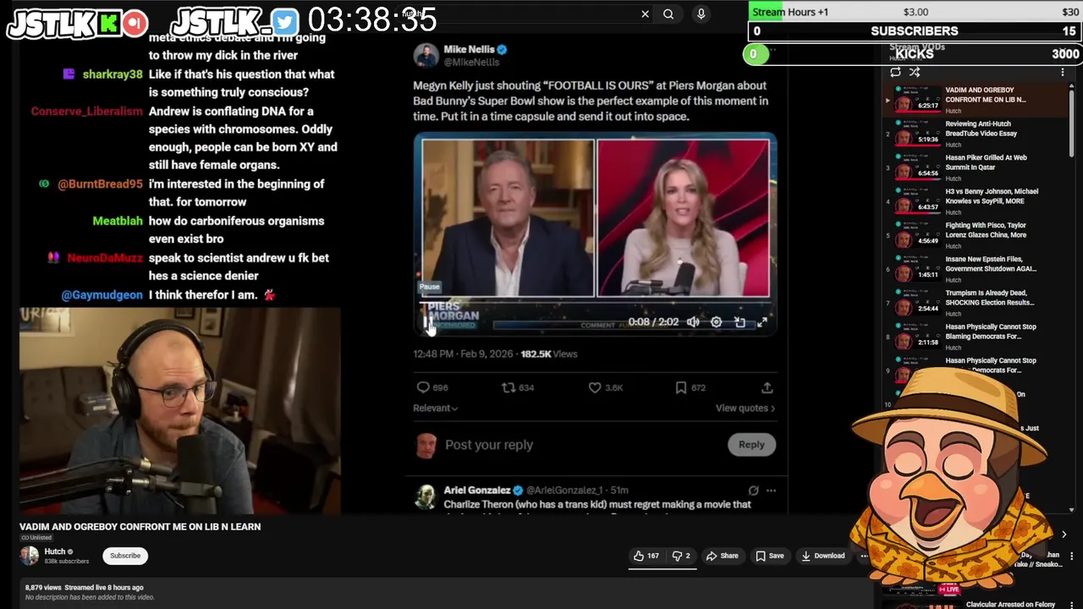Click the tweet share upload icon
1083x609 pixels.
pyautogui.click(x=767, y=387)
